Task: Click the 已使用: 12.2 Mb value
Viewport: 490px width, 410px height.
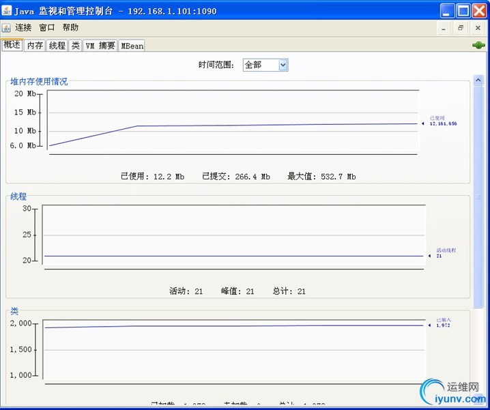Action: [x=152, y=177]
